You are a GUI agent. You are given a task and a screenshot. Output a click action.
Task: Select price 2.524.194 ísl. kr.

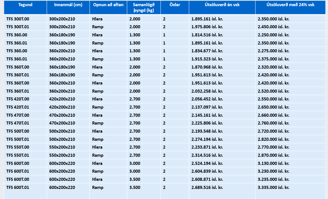pyautogui.click(x=207, y=163)
